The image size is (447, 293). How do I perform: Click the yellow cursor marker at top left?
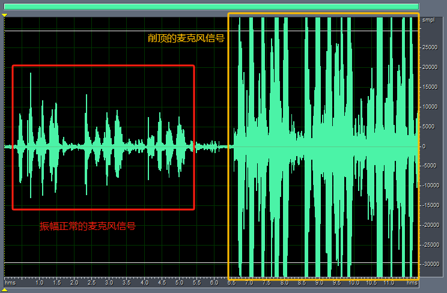coord(4,14)
